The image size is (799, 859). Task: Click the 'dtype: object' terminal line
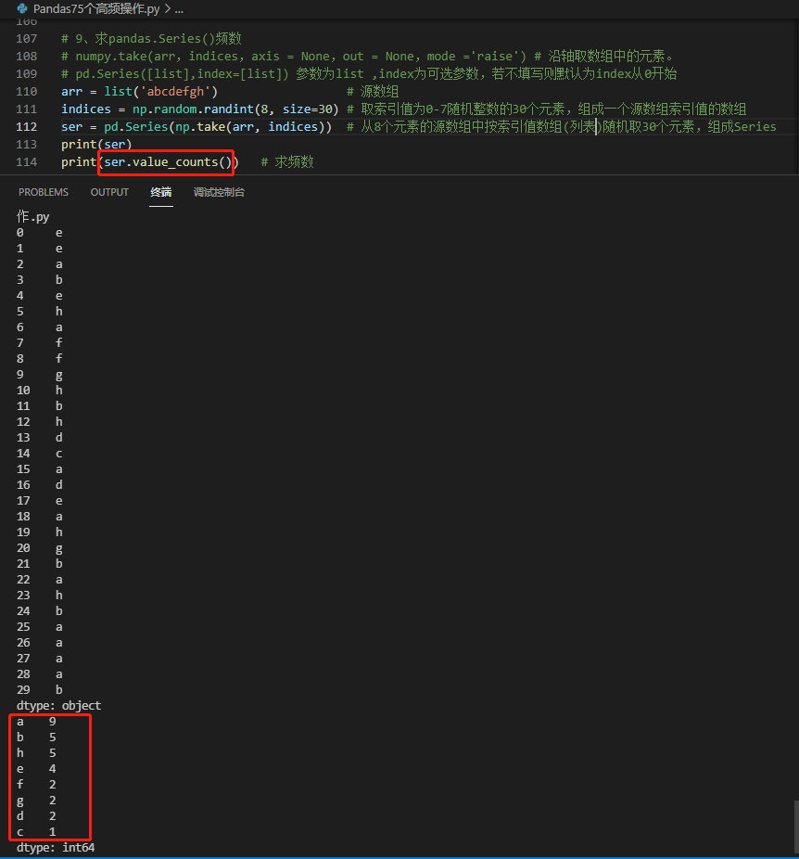[x=58, y=706]
